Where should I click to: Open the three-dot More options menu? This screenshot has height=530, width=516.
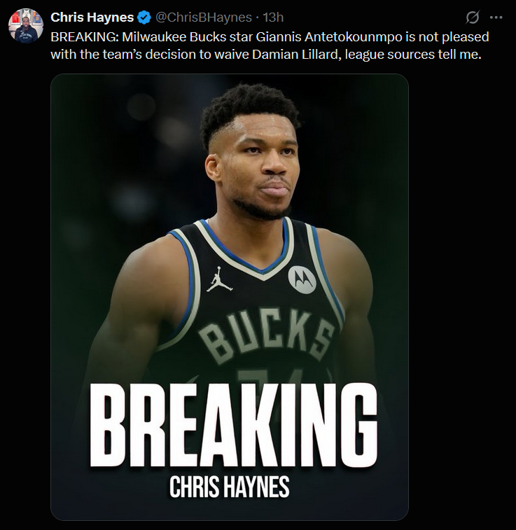click(496, 18)
